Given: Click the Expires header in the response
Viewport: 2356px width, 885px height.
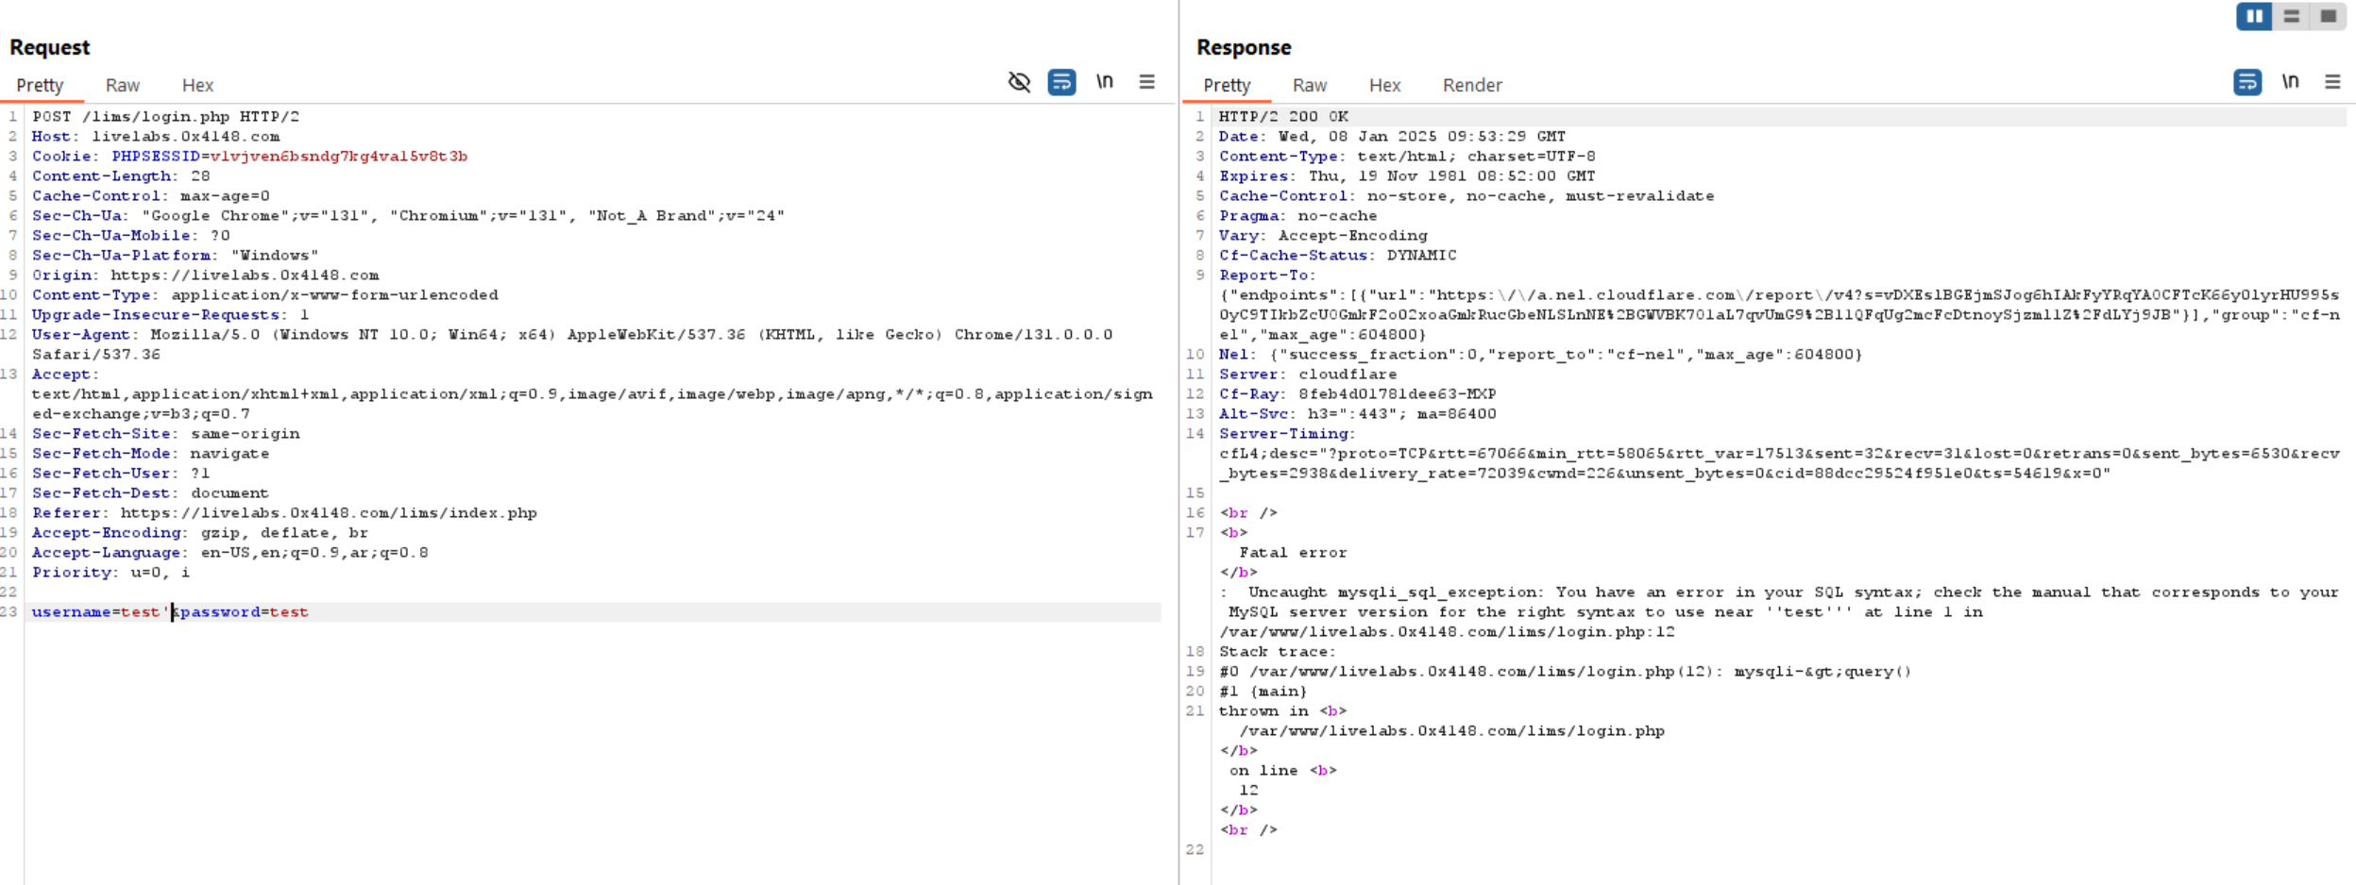Looking at the screenshot, I should click(x=1407, y=176).
